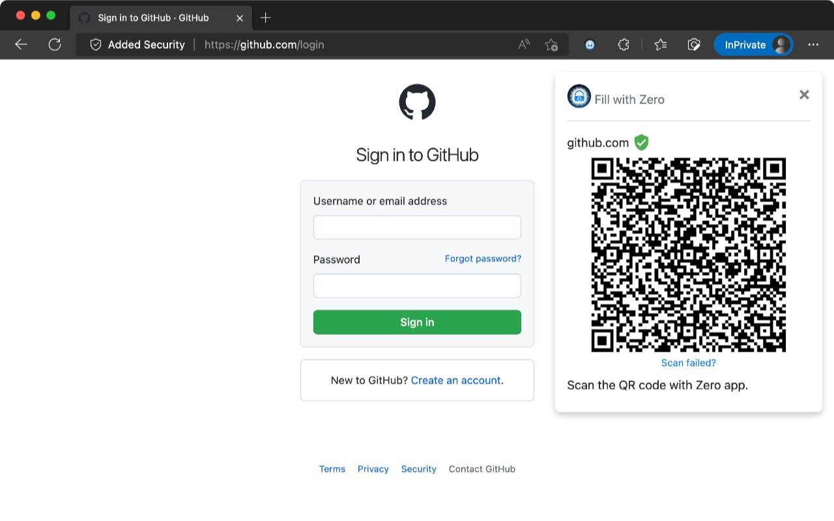Open a new tab with the plus button
Viewport: 834px width, 521px height.
coord(265,18)
